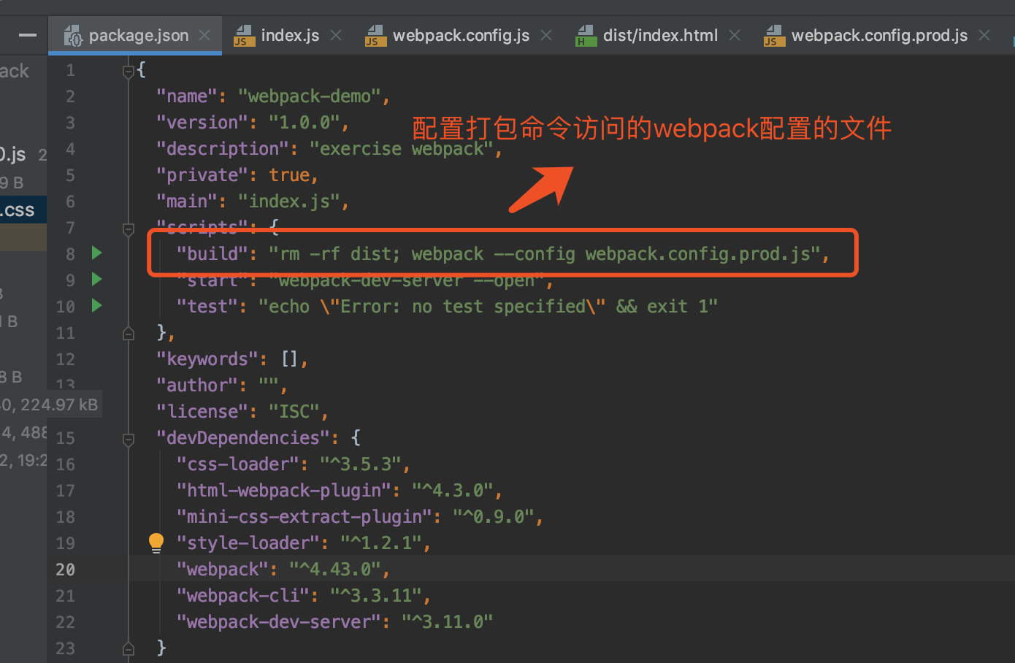Click the lightbulb intention icon
The width and height of the screenshot is (1015, 663).
point(156,543)
